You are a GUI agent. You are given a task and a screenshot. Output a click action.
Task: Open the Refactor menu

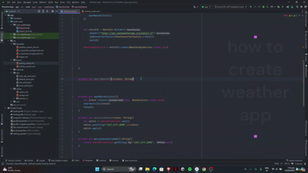(43, 2)
